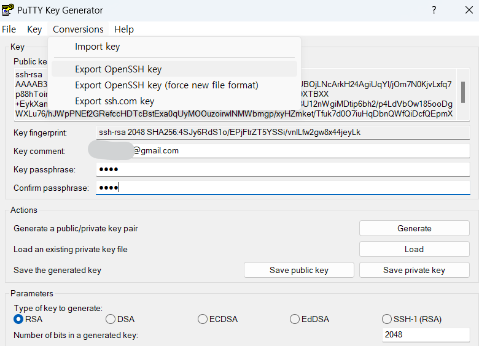The width and height of the screenshot is (479, 346).
Task: Click the 'Key comment:' label
Action: [39, 151]
